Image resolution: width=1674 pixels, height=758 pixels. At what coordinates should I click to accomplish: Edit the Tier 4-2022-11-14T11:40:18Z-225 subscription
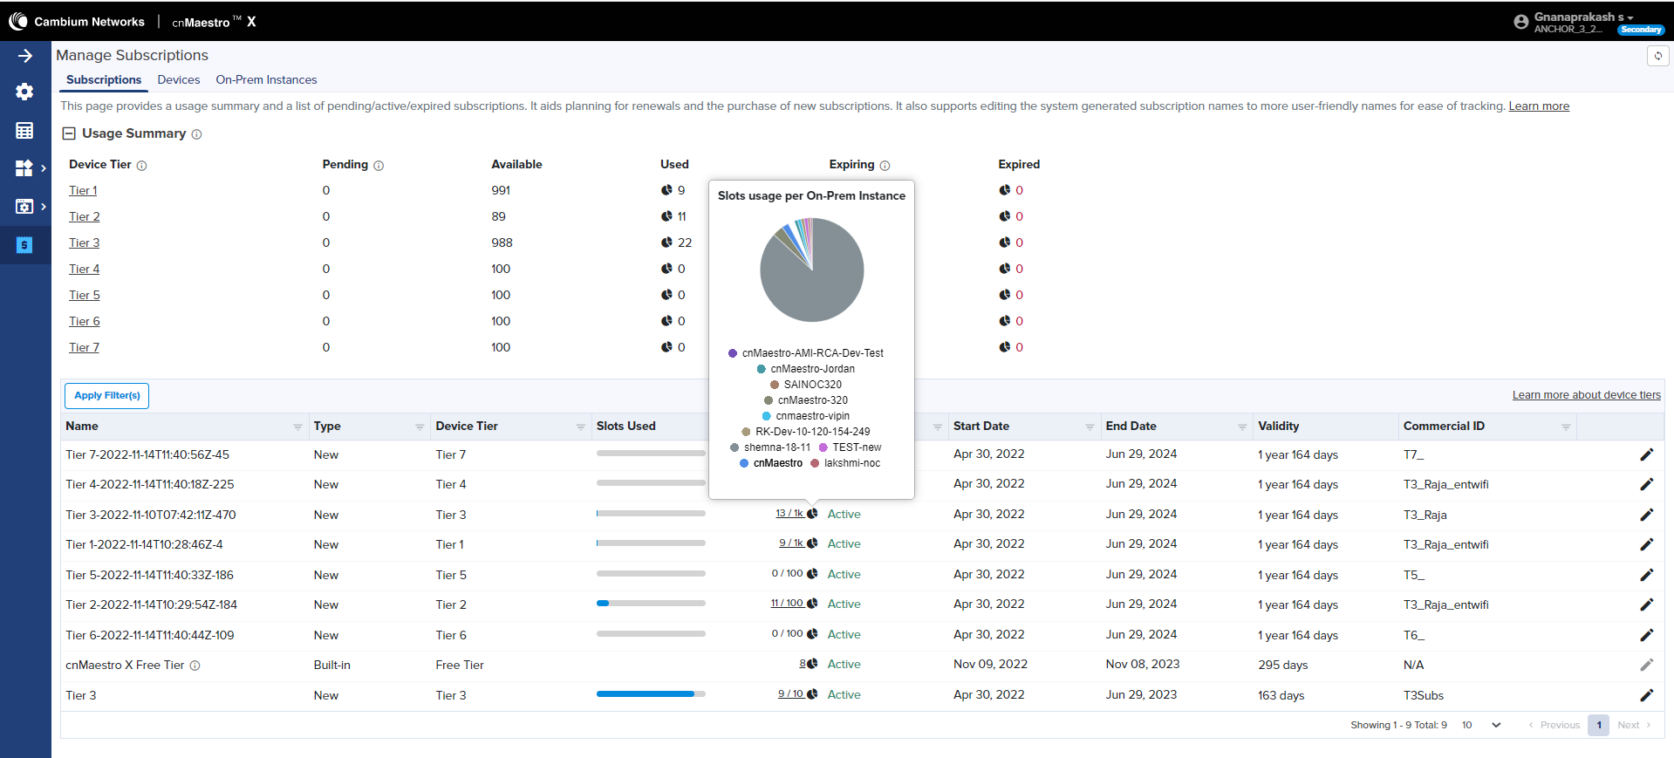coord(1646,484)
